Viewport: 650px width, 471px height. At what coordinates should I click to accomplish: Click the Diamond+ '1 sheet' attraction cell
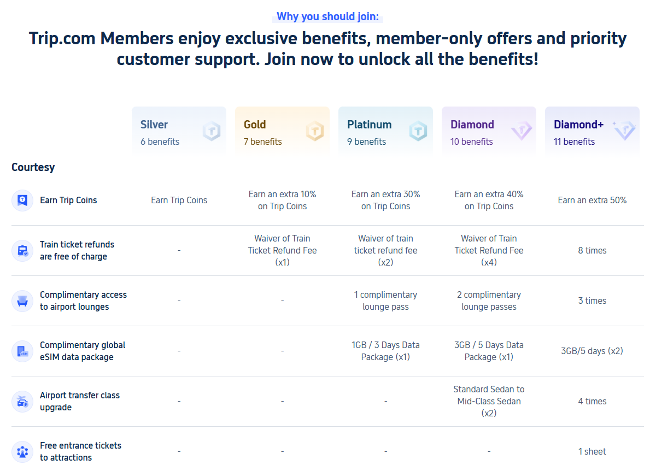tap(592, 451)
